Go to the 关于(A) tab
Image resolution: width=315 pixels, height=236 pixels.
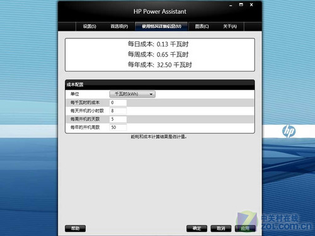[230, 26]
